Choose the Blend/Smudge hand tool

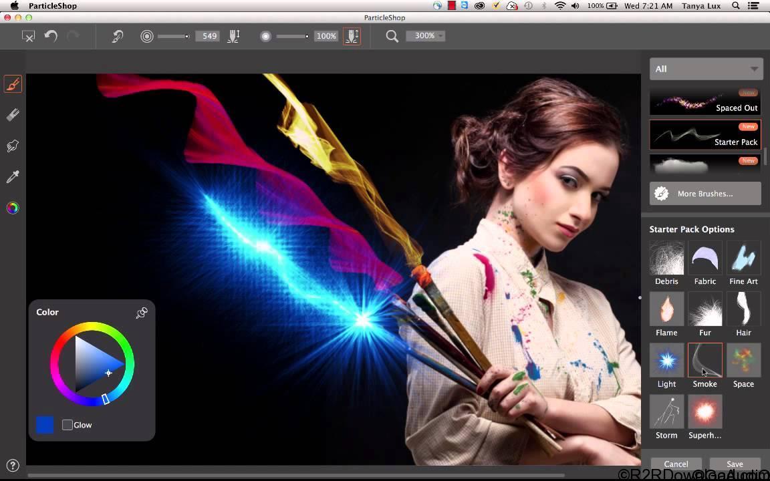tap(13, 146)
